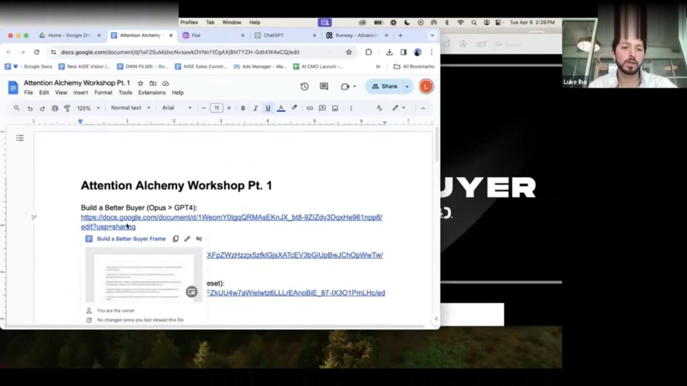Switch to the Poe tab

(x=213, y=36)
